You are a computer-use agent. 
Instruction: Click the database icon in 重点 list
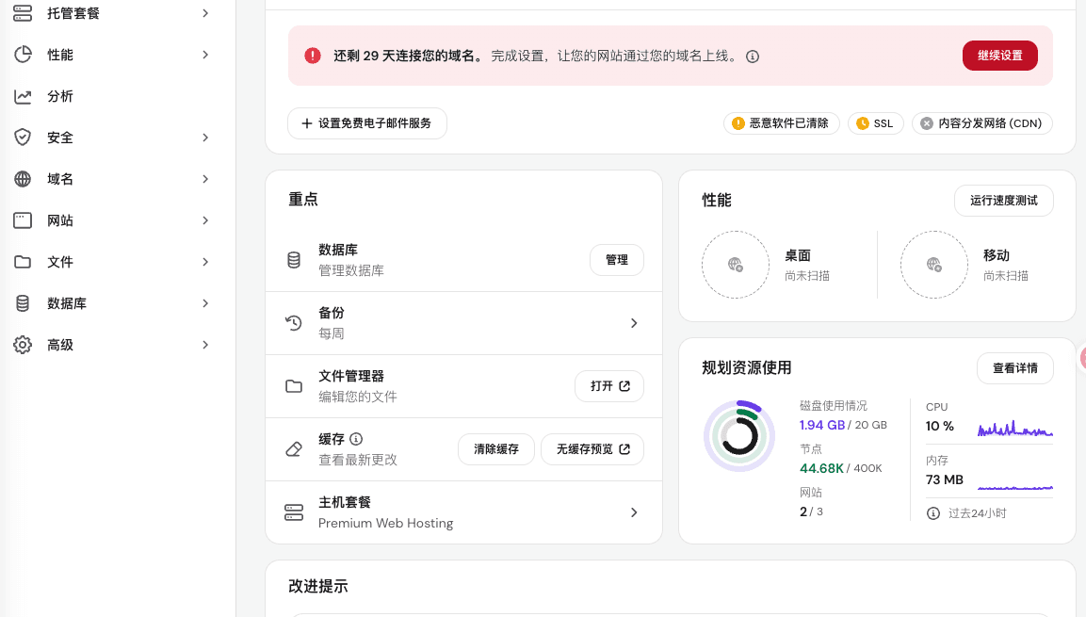pyautogui.click(x=294, y=260)
